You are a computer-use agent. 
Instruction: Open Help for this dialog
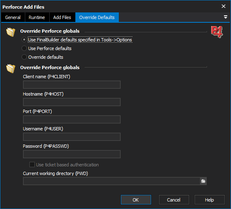pyautogui.click(x=209, y=200)
